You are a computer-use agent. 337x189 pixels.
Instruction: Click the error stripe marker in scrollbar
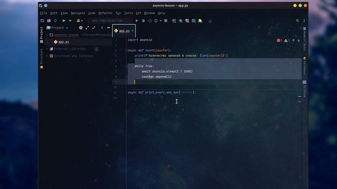coord(300,101)
